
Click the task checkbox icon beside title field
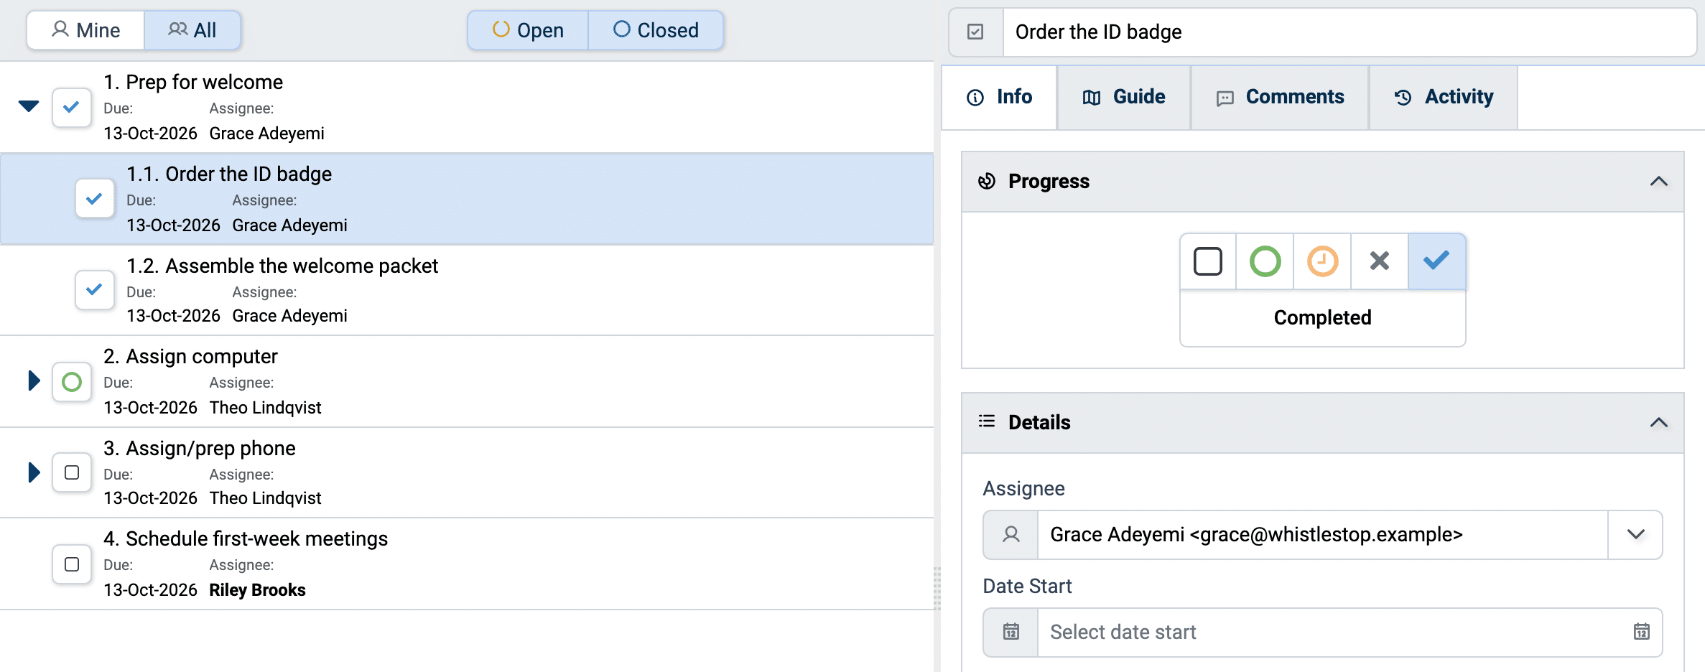[x=975, y=32]
